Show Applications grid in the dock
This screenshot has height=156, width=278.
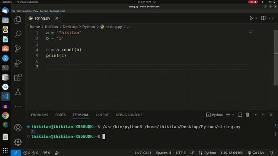[5, 150]
